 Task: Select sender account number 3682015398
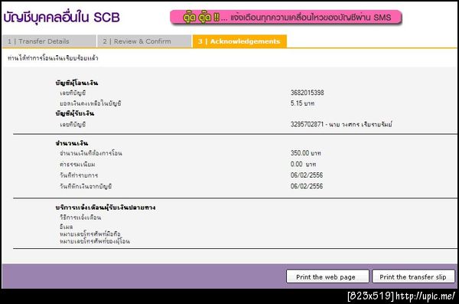pos(307,93)
